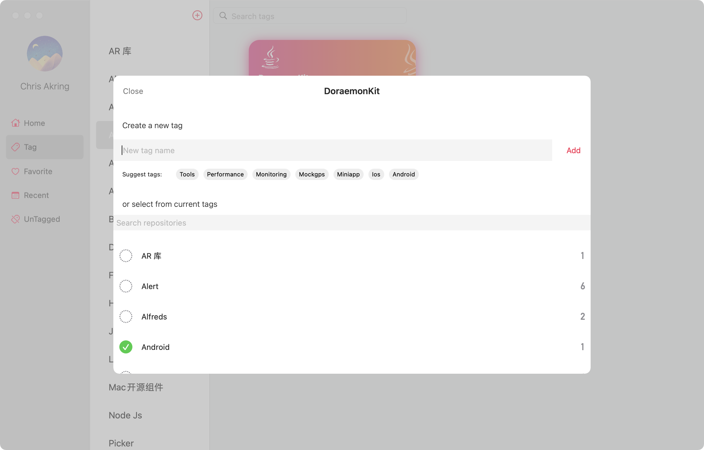Click the Recent calendar icon
Screen dimensions: 704x450
16,195
